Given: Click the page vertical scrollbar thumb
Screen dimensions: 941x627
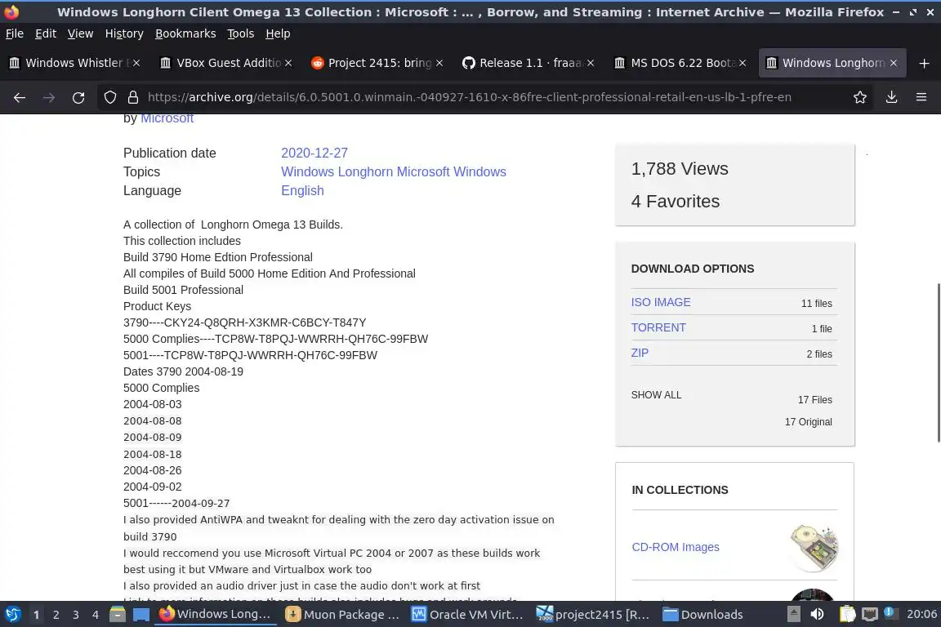Looking at the screenshot, I should point(939,362).
